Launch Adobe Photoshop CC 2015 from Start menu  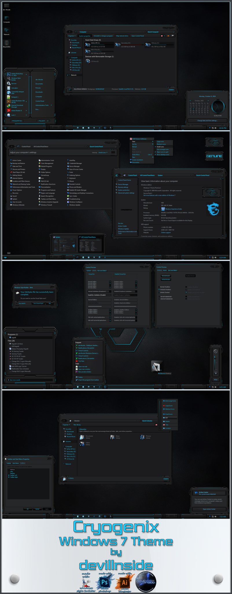coord(16,75)
